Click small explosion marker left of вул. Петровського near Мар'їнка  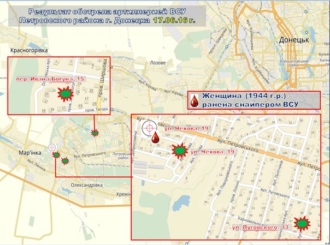coord(65,161)
